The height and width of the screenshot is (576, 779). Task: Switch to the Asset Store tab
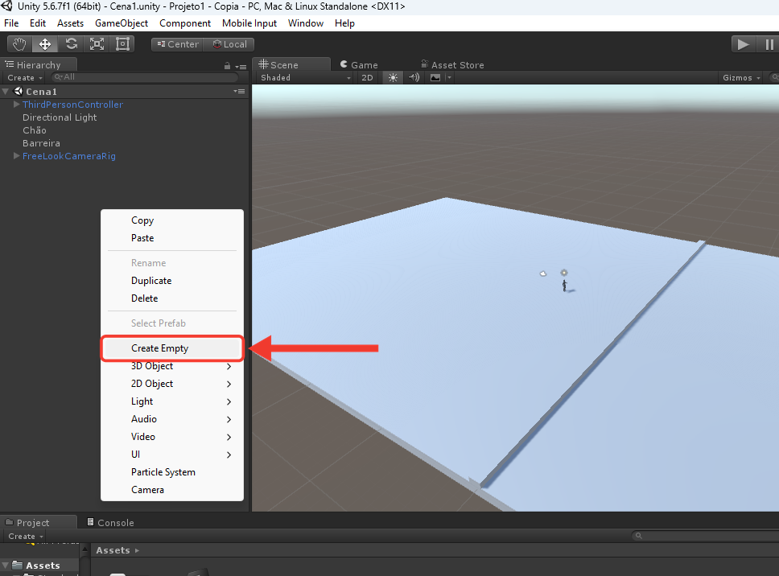pyautogui.click(x=452, y=64)
